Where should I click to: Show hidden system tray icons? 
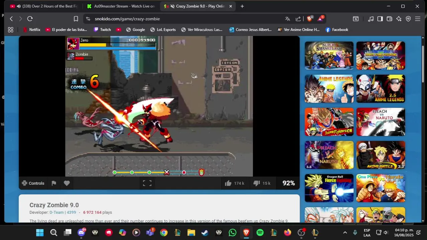[x=345, y=232]
